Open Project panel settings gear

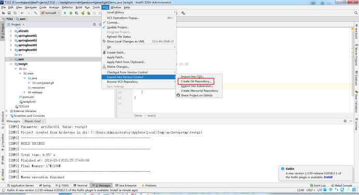point(94,24)
